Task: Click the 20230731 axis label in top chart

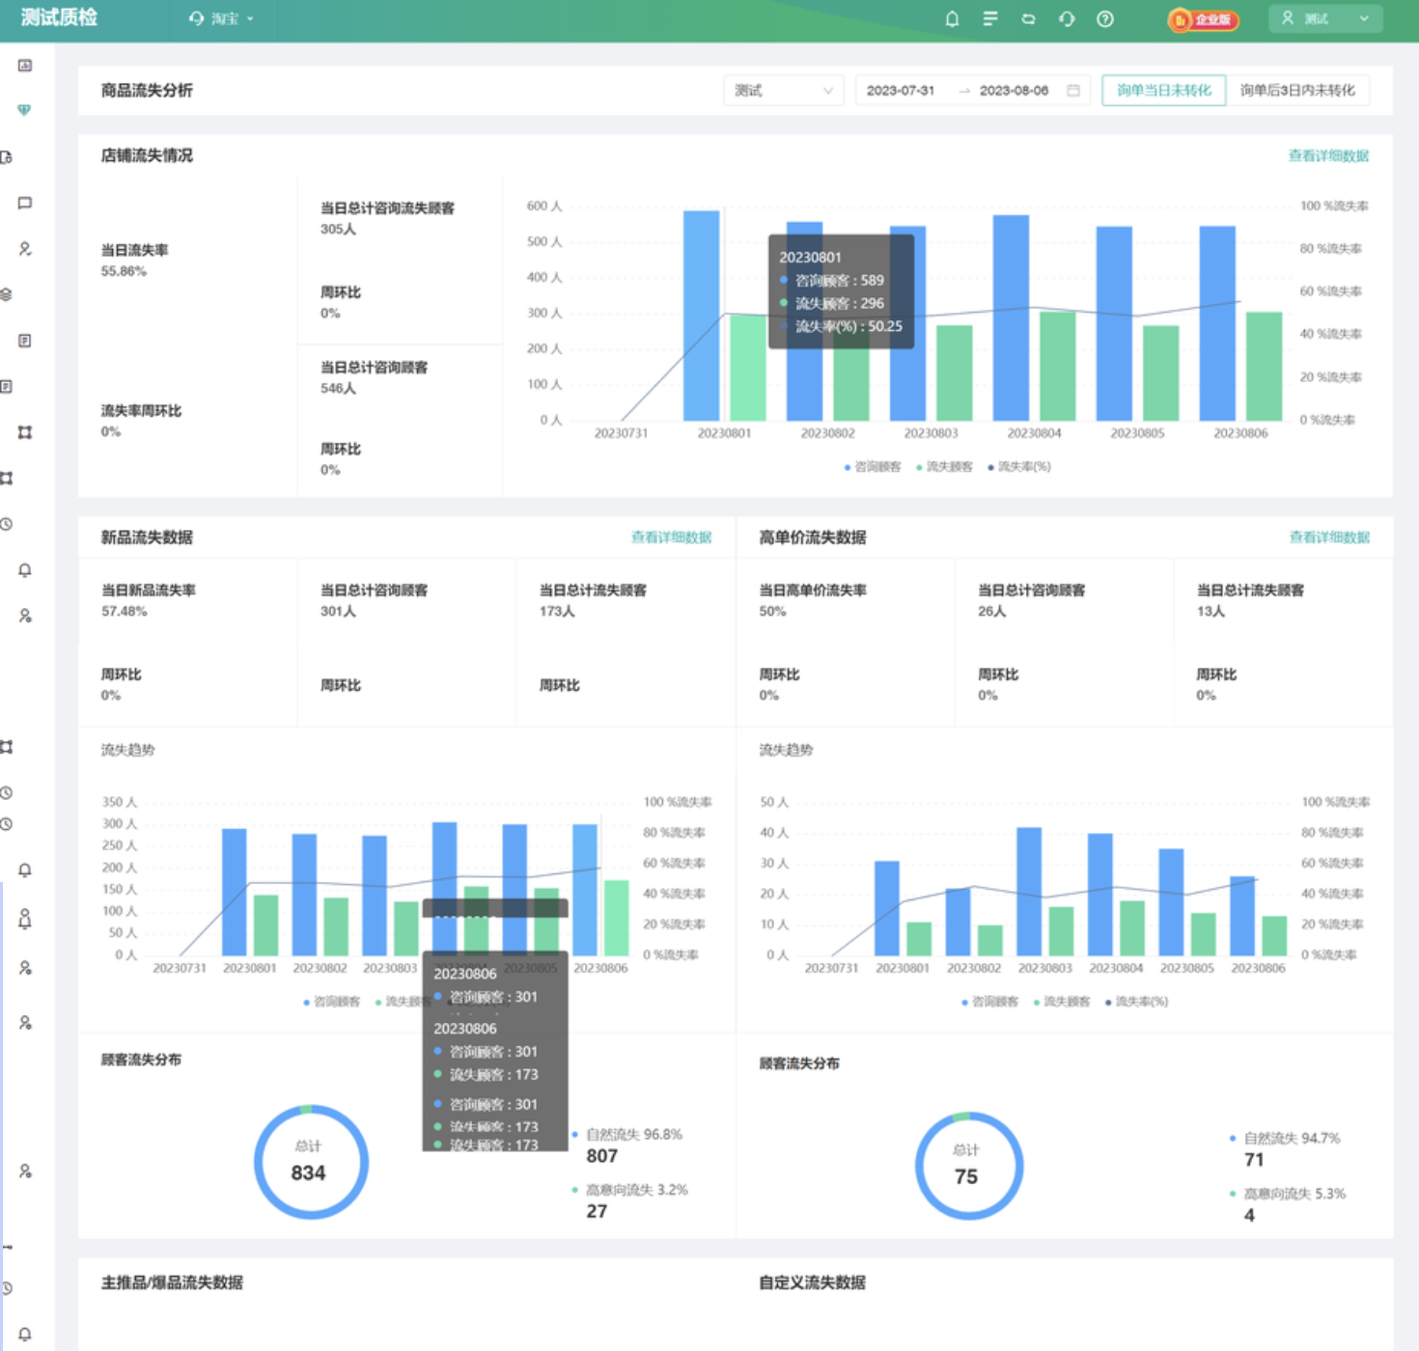Action: pos(621,433)
